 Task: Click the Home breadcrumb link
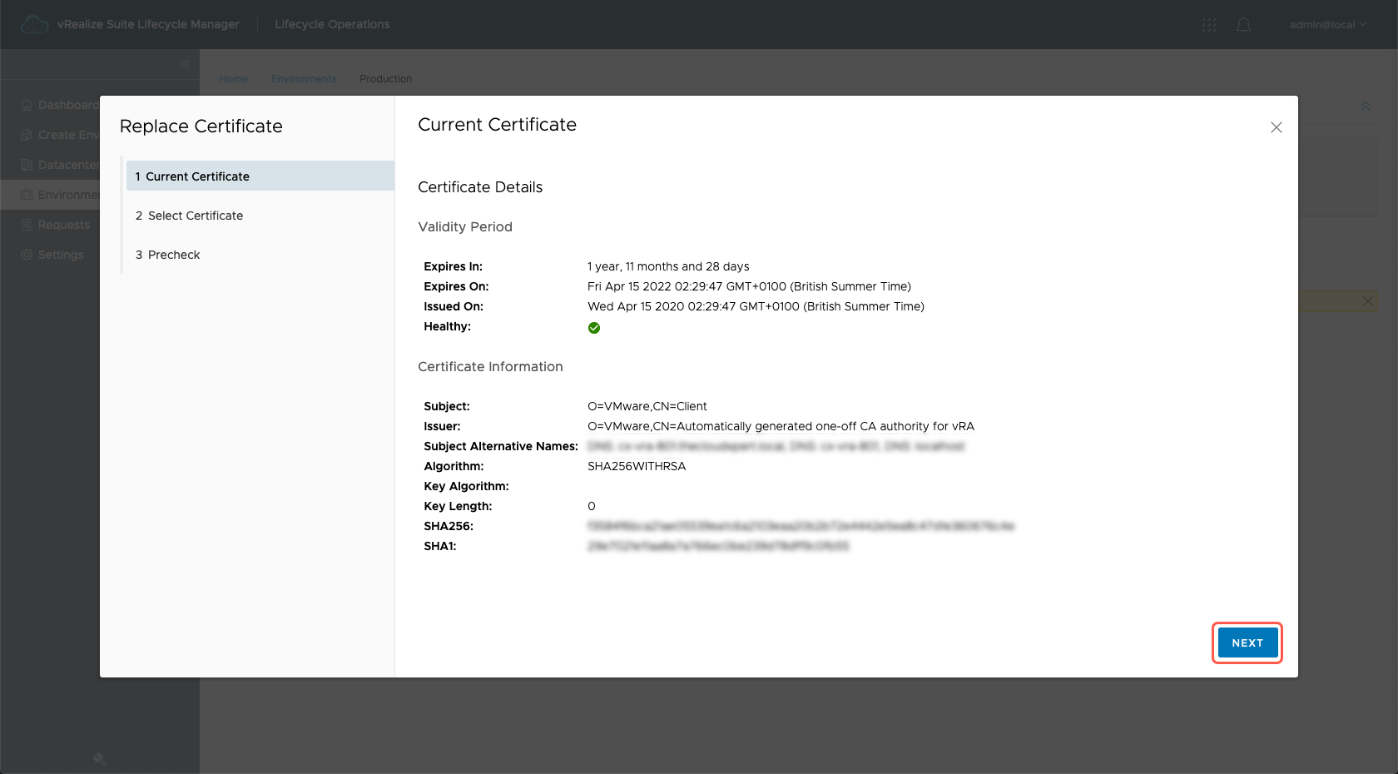234,79
